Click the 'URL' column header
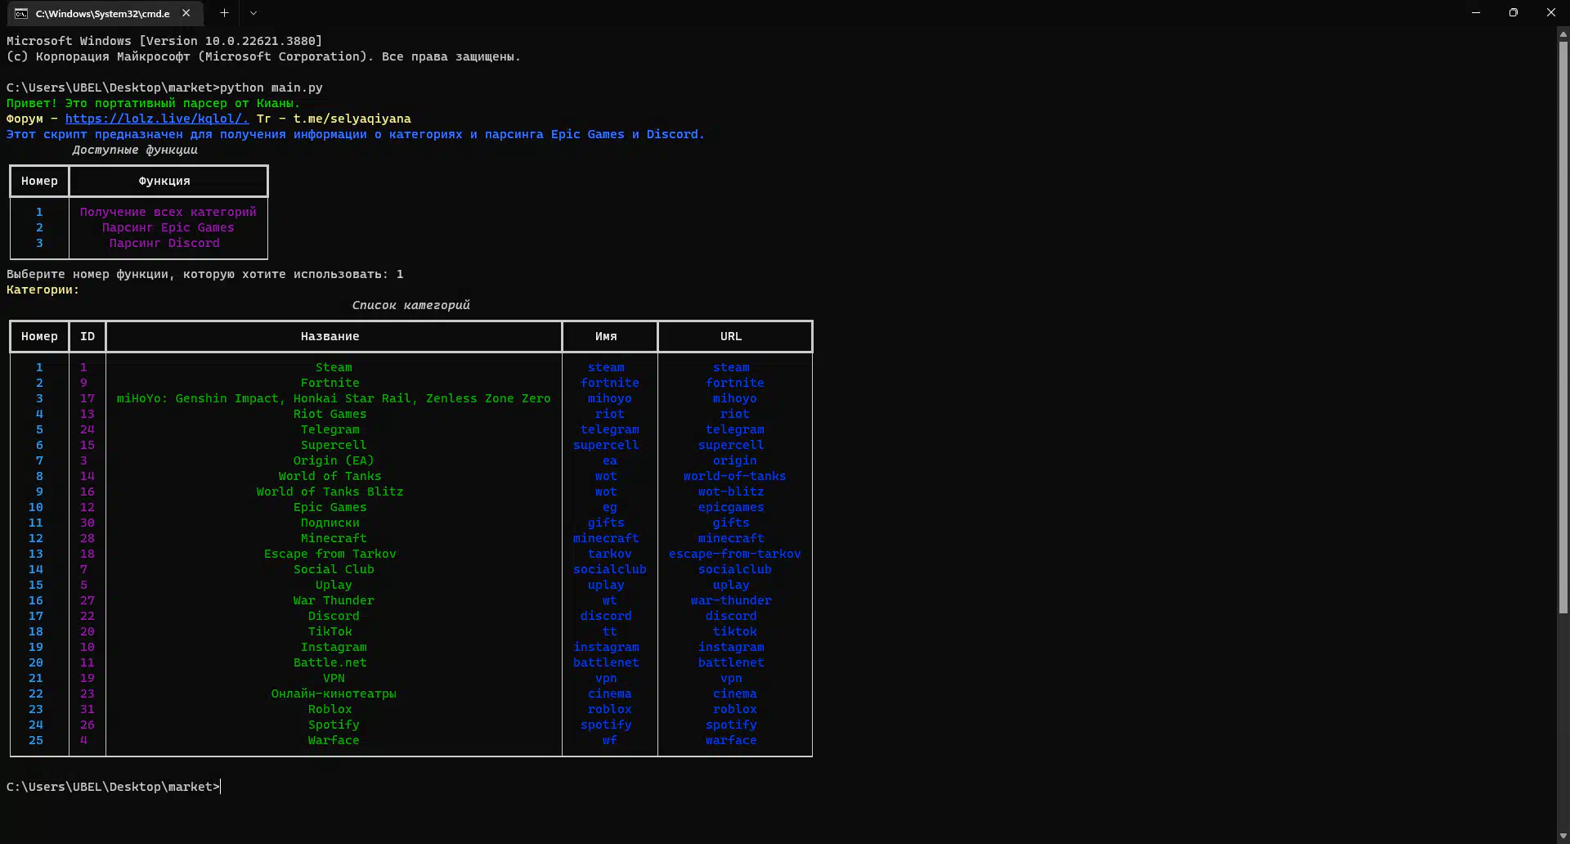 click(x=731, y=336)
